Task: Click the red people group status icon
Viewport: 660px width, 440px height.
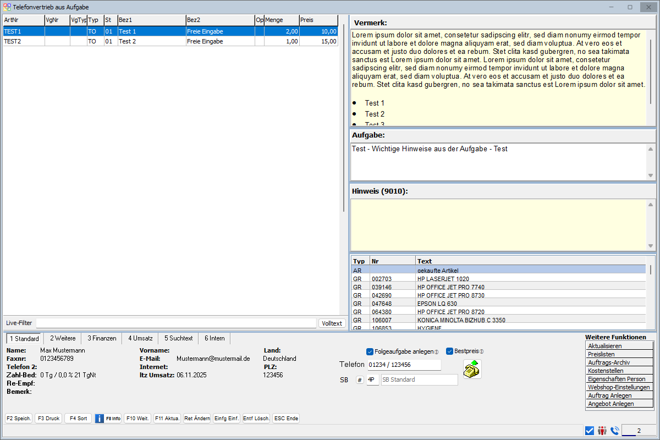Action: tap(602, 431)
